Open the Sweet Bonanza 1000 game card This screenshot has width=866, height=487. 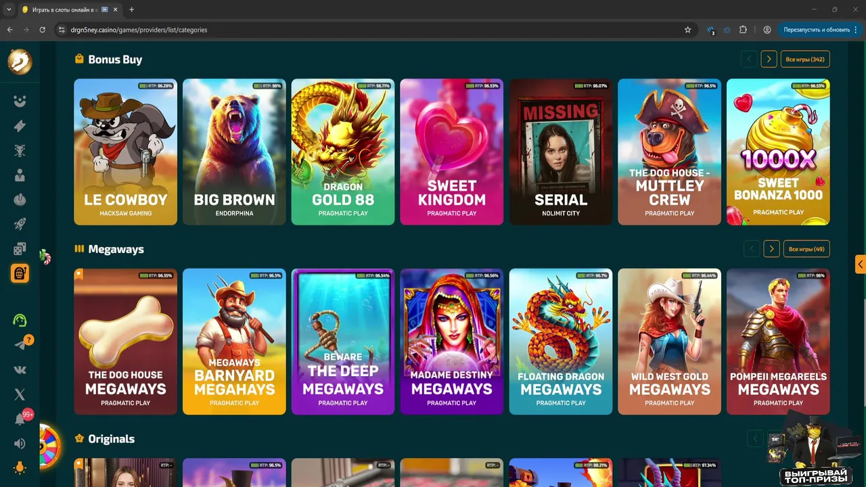(x=778, y=152)
